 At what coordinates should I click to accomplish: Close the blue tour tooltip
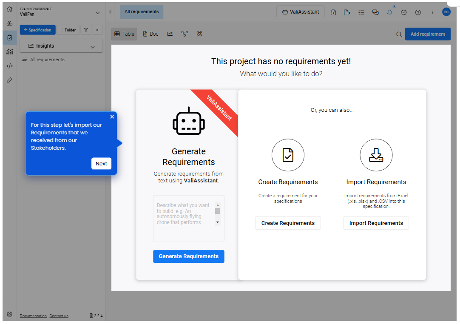click(112, 117)
